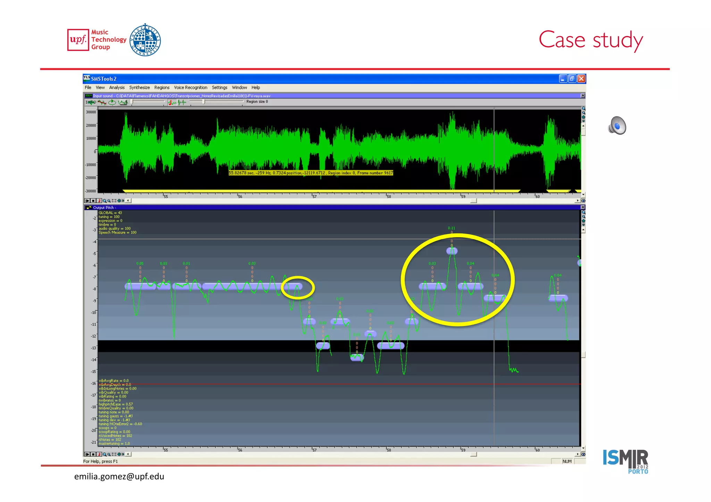Click vertical fit arrows icon beside the waveform
Viewport: 711px width, 502px height.
[x=583, y=118]
